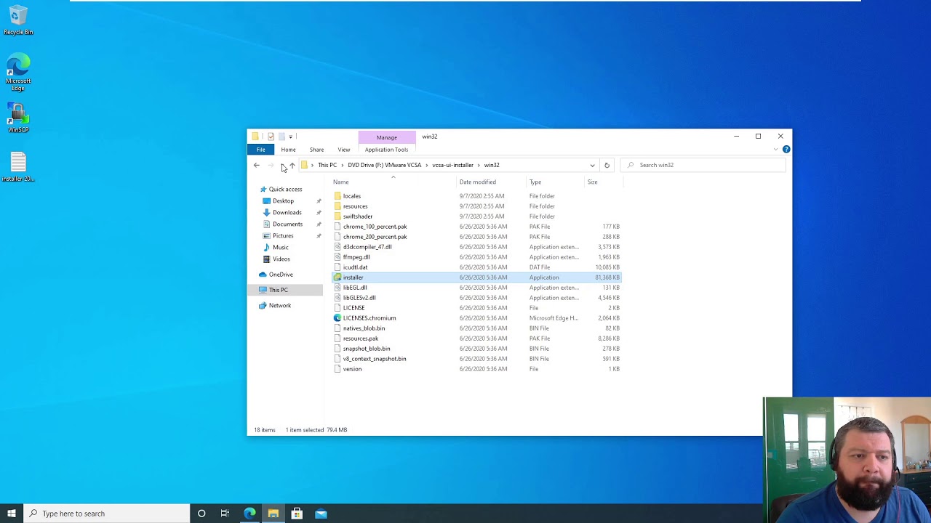931x523 pixels.
Task: Sort files by Name column header
Action: pyautogui.click(x=393, y=182)
